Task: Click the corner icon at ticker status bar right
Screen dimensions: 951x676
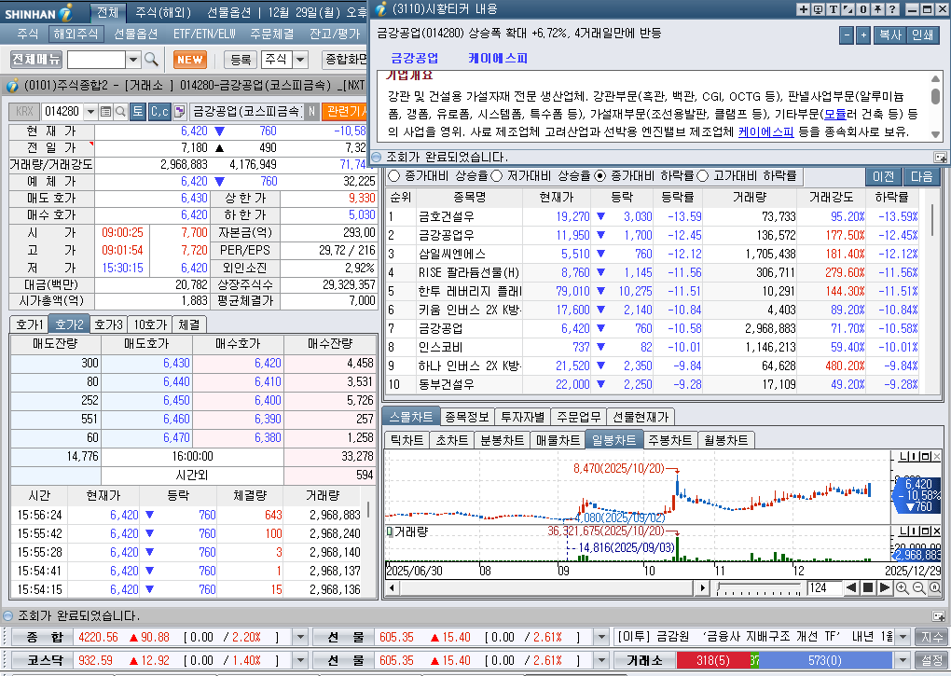Action: click(x=940, y=157)
